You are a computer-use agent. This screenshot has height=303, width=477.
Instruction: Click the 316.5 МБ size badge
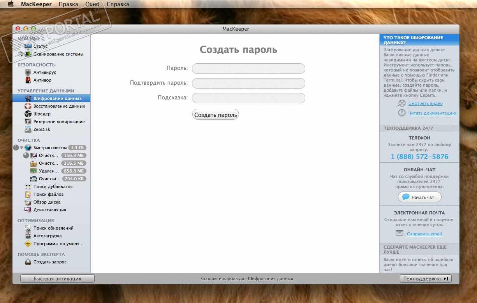point(74,163)
